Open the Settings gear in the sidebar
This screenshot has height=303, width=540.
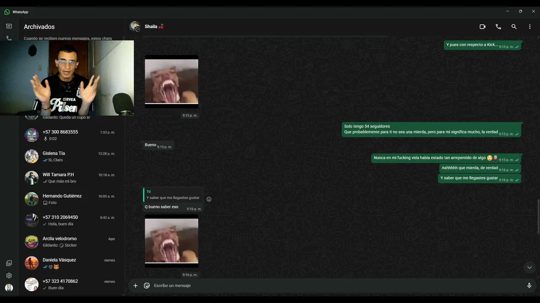point(9,276)
